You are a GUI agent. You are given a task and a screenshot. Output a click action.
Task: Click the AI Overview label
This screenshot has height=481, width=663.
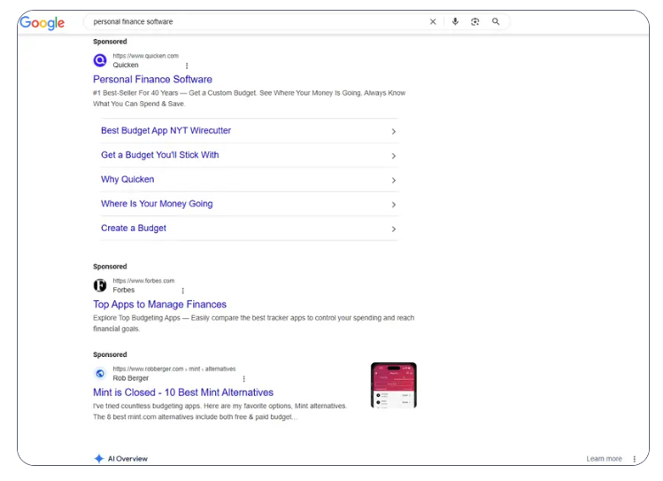pyautogui.click(x=127, y=459)
